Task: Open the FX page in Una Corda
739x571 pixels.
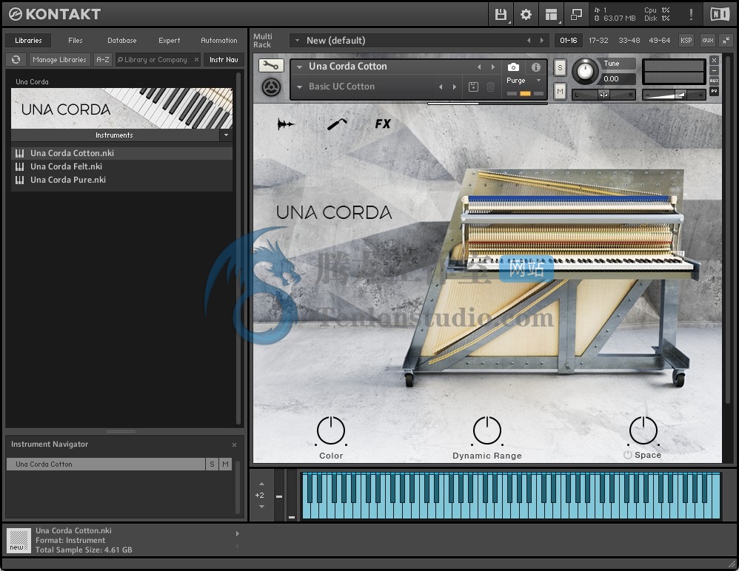Action: tap(383, 124)
